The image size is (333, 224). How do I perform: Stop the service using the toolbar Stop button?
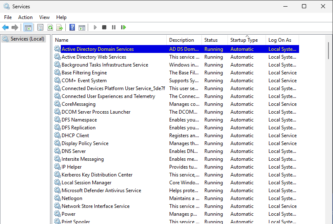104,27
